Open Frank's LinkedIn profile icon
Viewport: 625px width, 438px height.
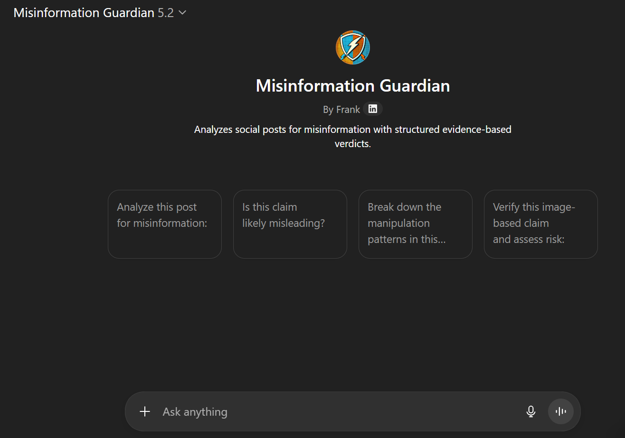coord(373,109)
